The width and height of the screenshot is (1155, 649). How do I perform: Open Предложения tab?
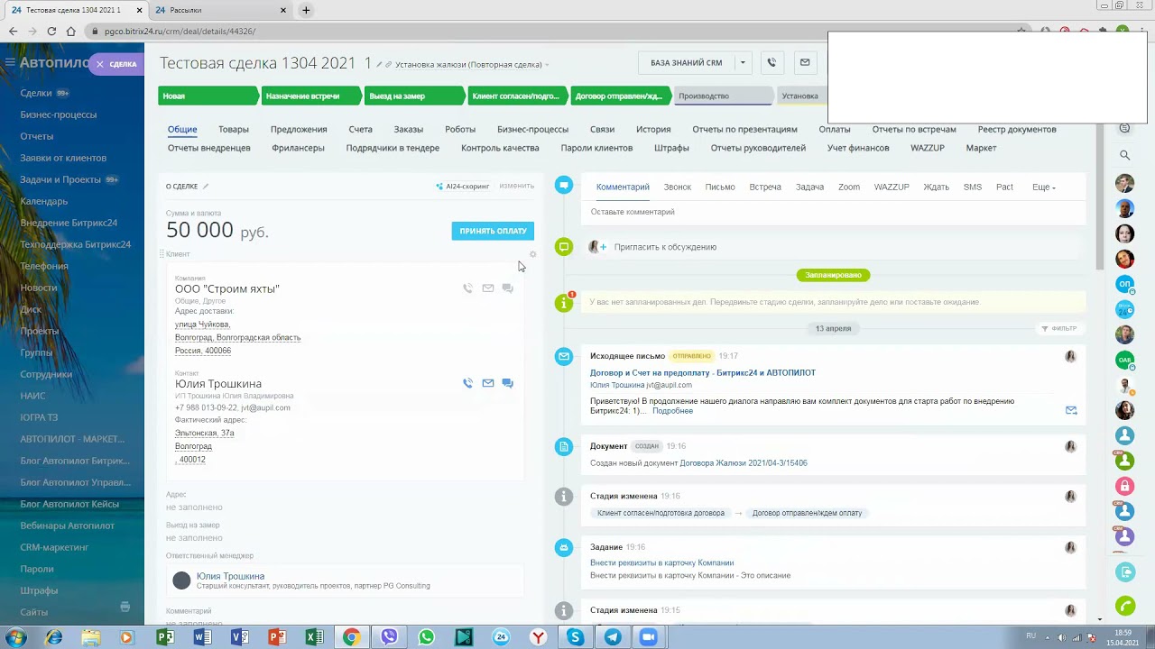[x=299, y=130]
